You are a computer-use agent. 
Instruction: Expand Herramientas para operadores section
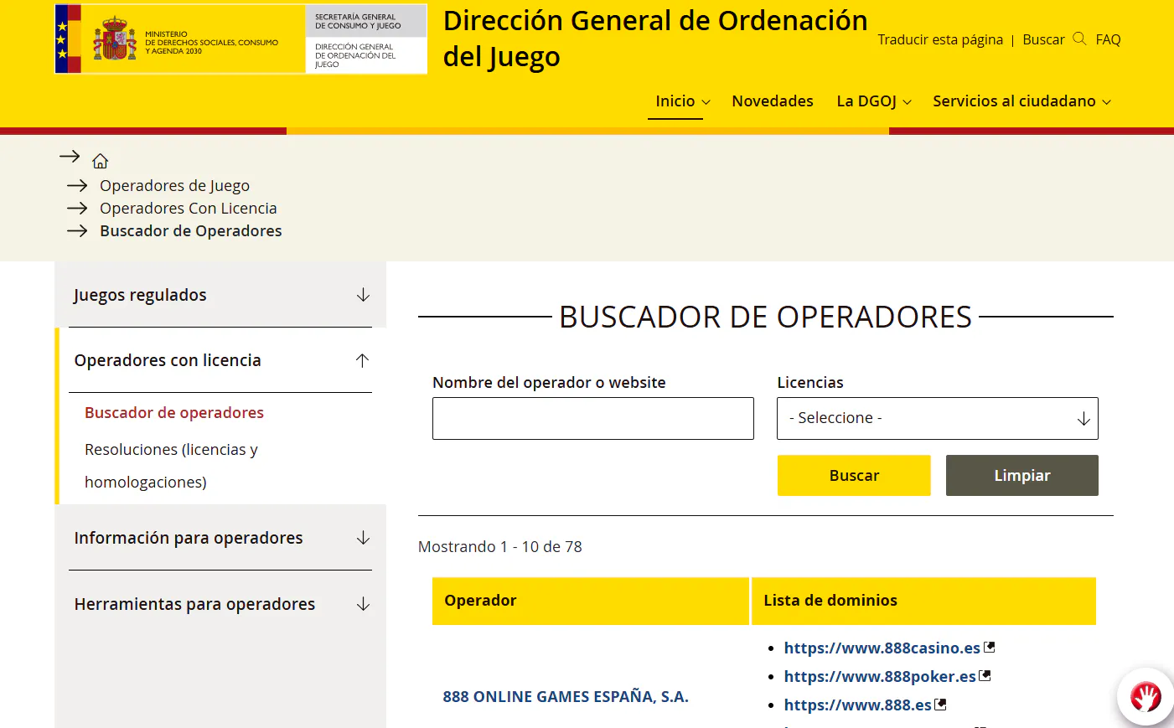(x=363, y=604)
